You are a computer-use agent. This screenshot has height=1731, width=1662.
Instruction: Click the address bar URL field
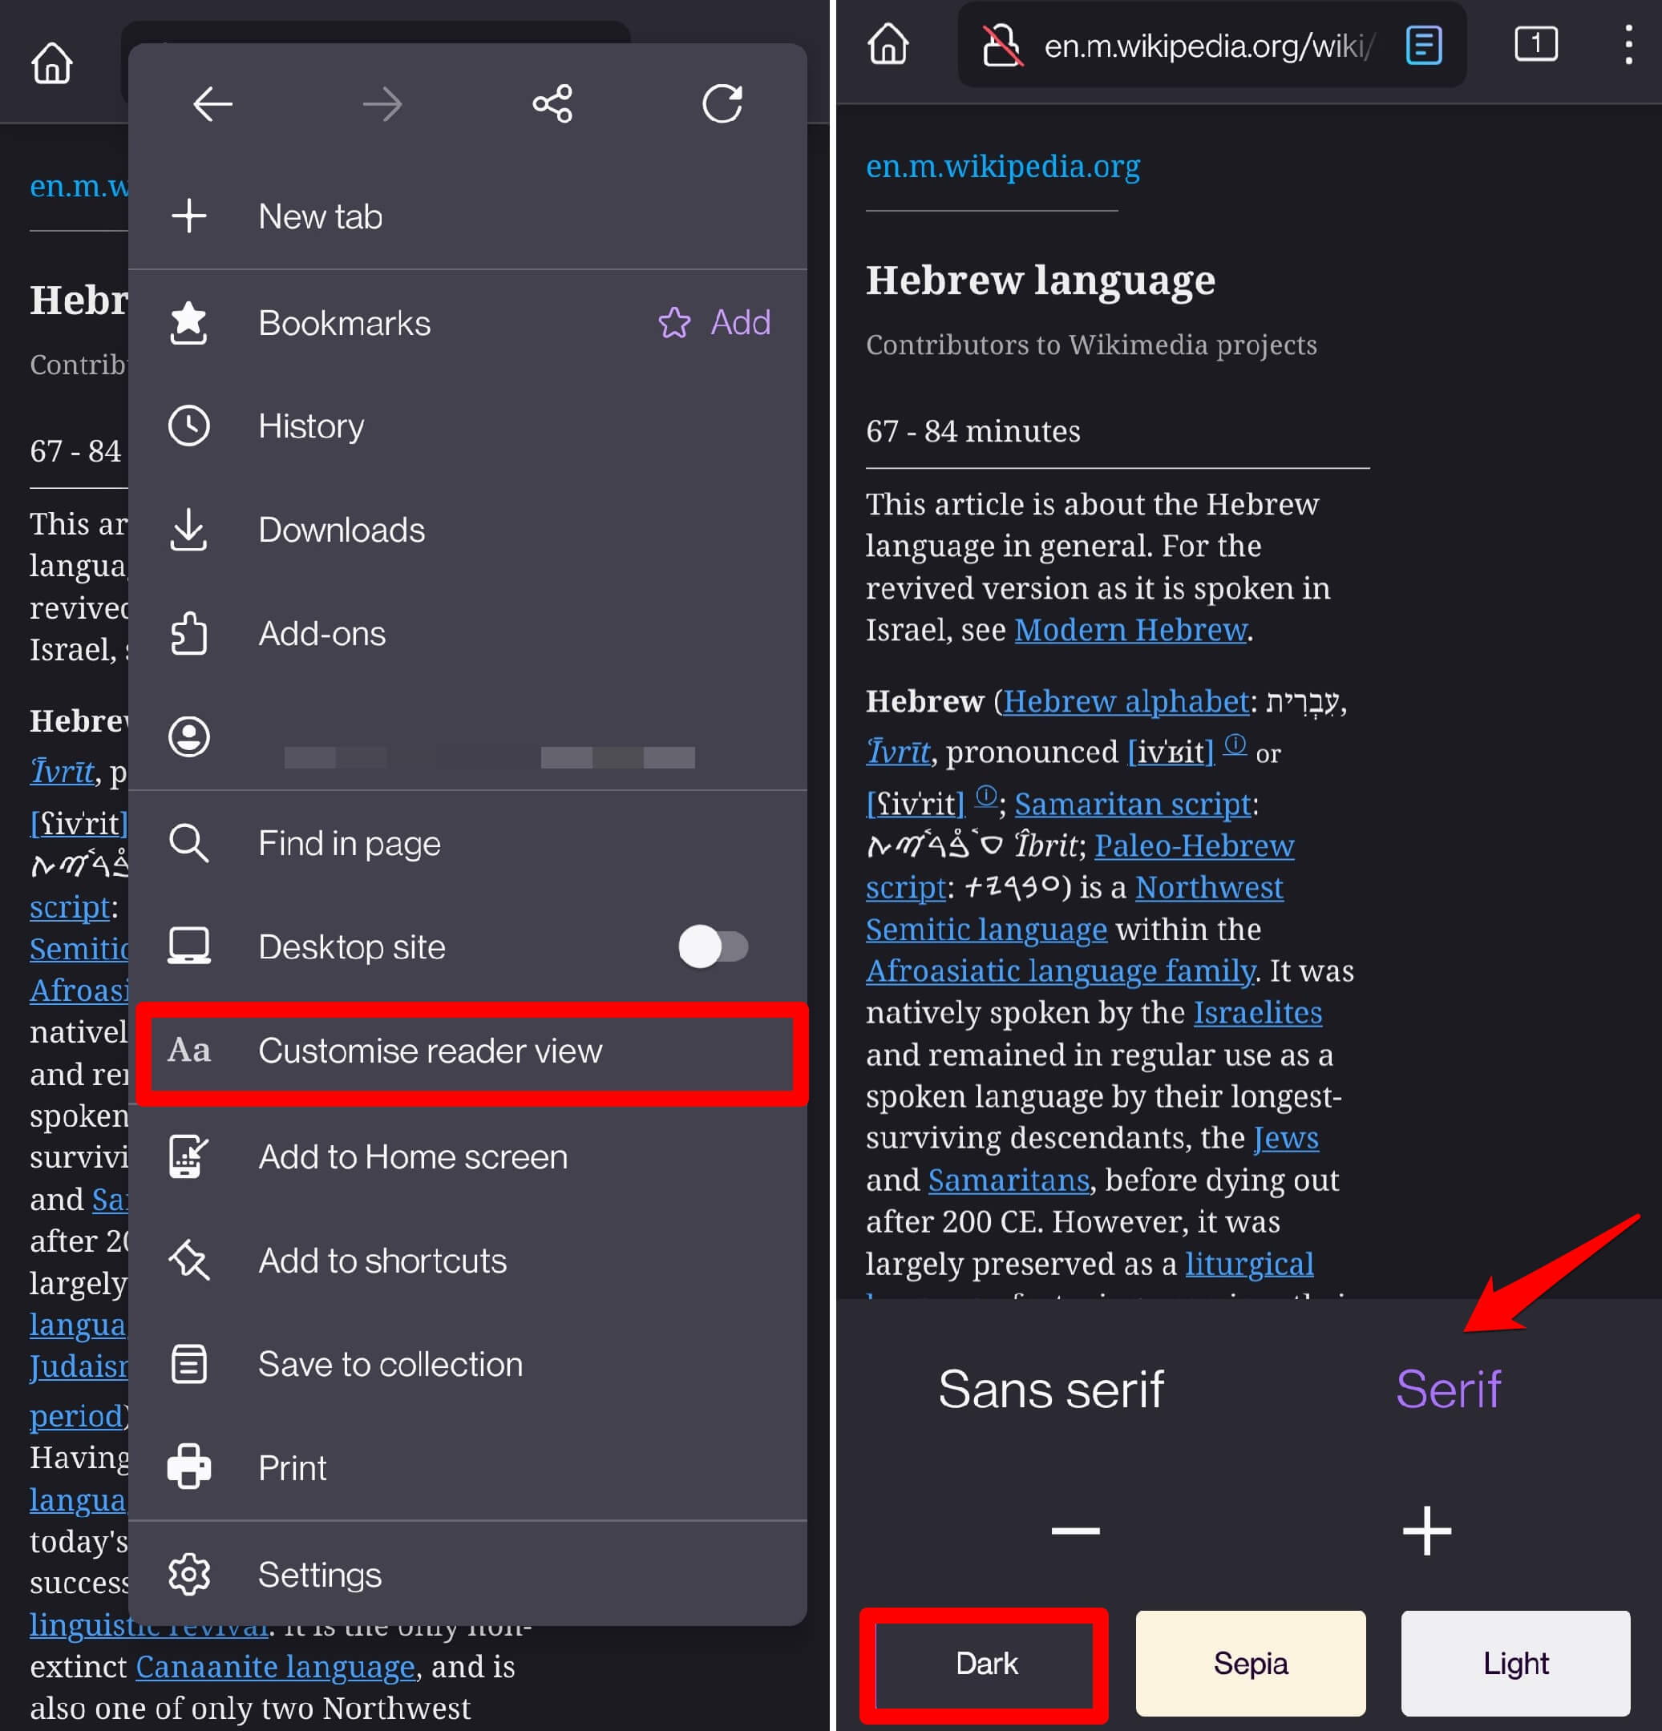pyautogui.click(x=1211, y=44)
